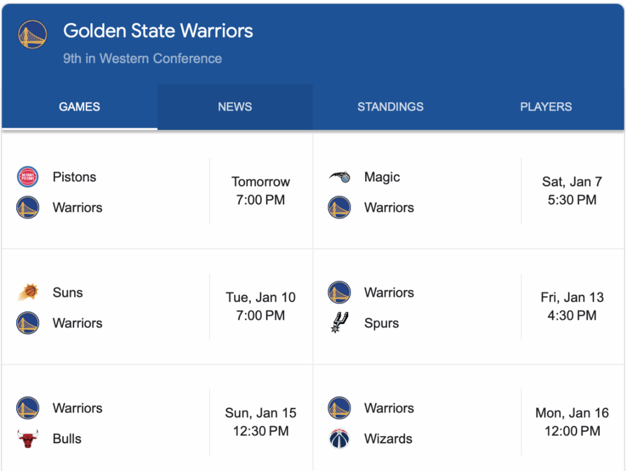The width and height of the screenshot is (627, 471).
Task: Click the San Antonio Spurs logo
Action: coord(339,323)
